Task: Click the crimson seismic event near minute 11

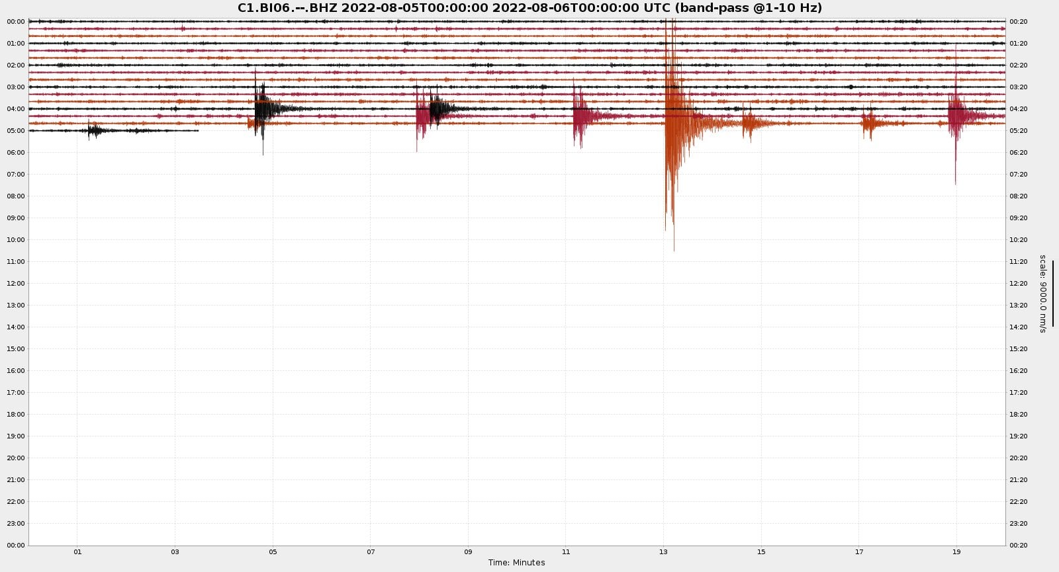Action: (x=579, y=116)
